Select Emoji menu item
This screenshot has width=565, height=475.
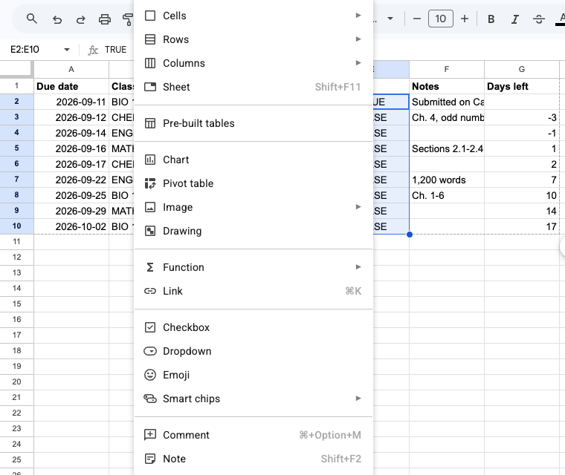coord(254,375)
